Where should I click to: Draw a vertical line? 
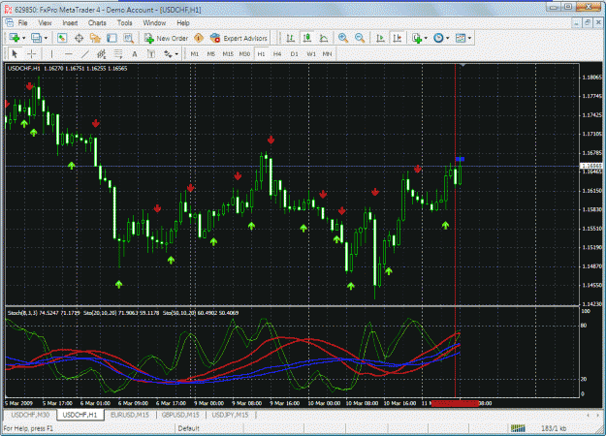click(51, 54)
